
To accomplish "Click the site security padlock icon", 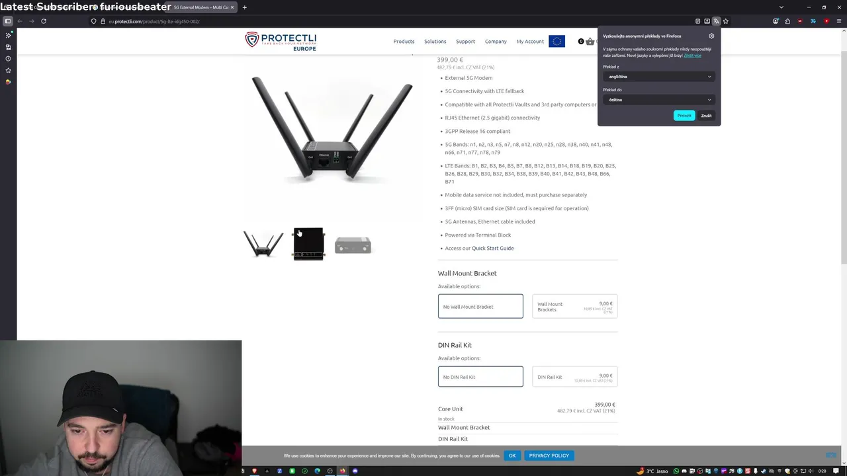I will pos(103,21).
